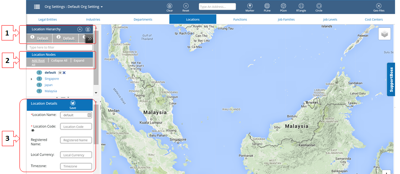Switch to the Job Levels tab
The image size is (400, 174).
point(330,19)
